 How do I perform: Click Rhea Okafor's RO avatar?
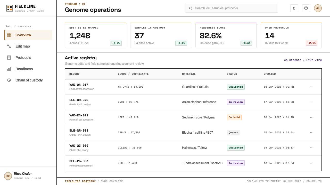point(8,176)
